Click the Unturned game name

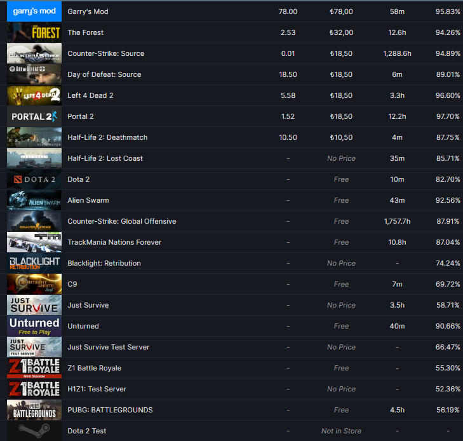(x=83, y=326)
